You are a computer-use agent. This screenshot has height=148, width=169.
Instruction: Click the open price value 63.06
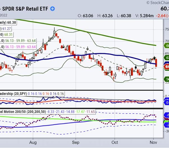coord(88,16)
